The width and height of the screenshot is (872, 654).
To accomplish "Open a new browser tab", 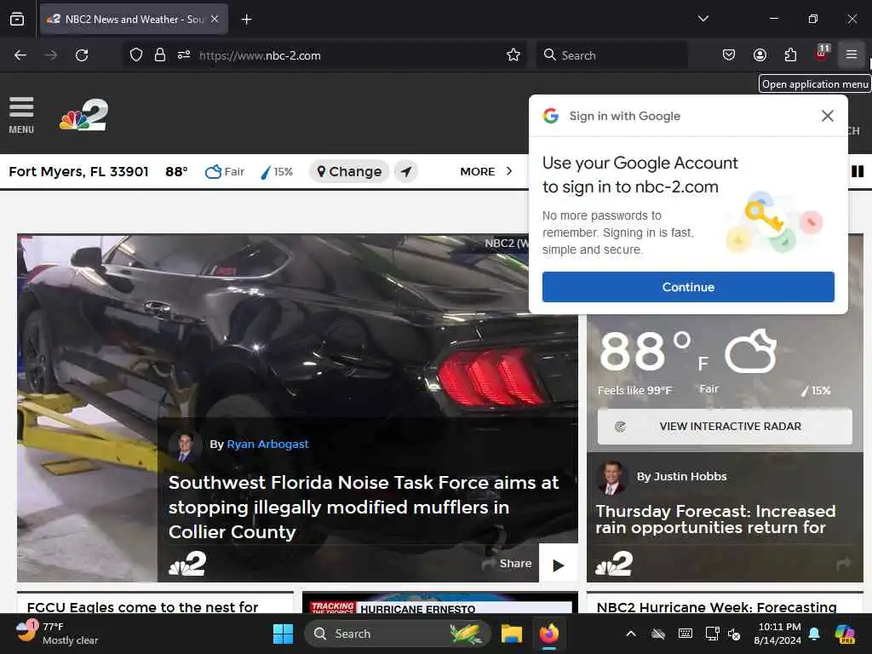I will tap(246, 20).
